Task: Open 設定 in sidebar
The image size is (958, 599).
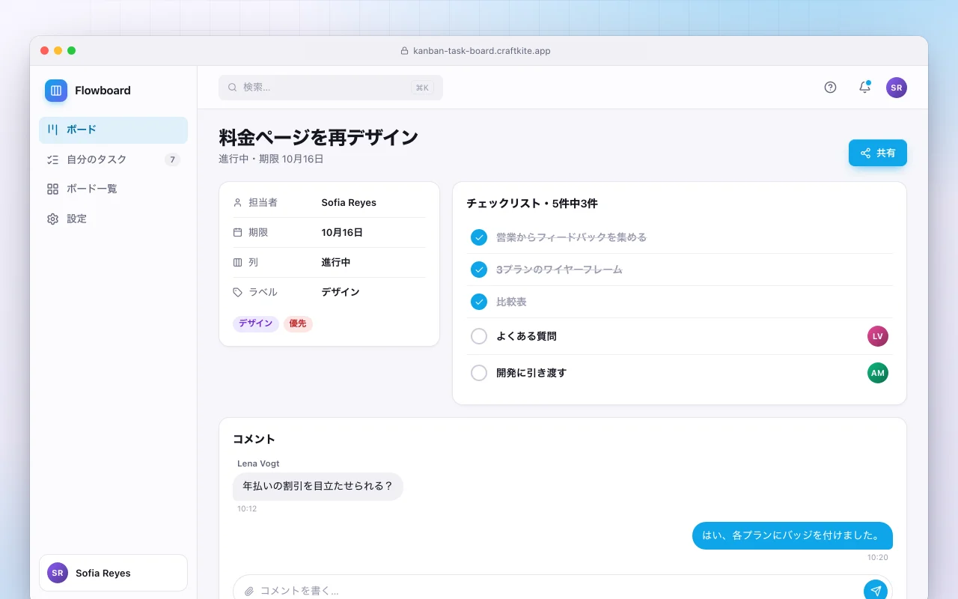Action: coord(113,219)
